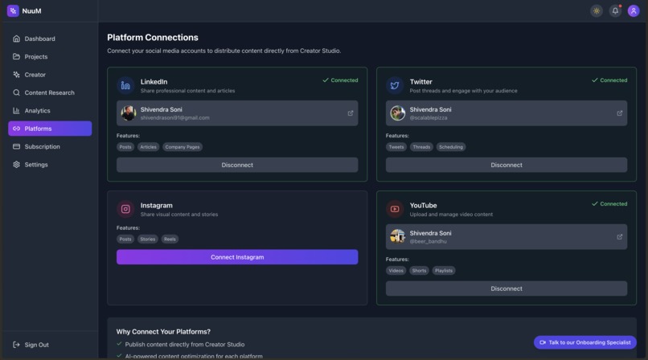This screenshot has height=360, width=648.
Task: Click the LinkedIn Posts feature tag
Action: [125, 147]
